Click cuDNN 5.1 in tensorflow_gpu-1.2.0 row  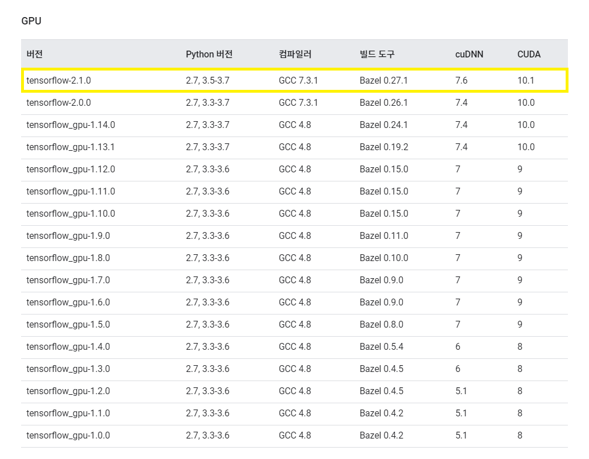click(461, 390)
